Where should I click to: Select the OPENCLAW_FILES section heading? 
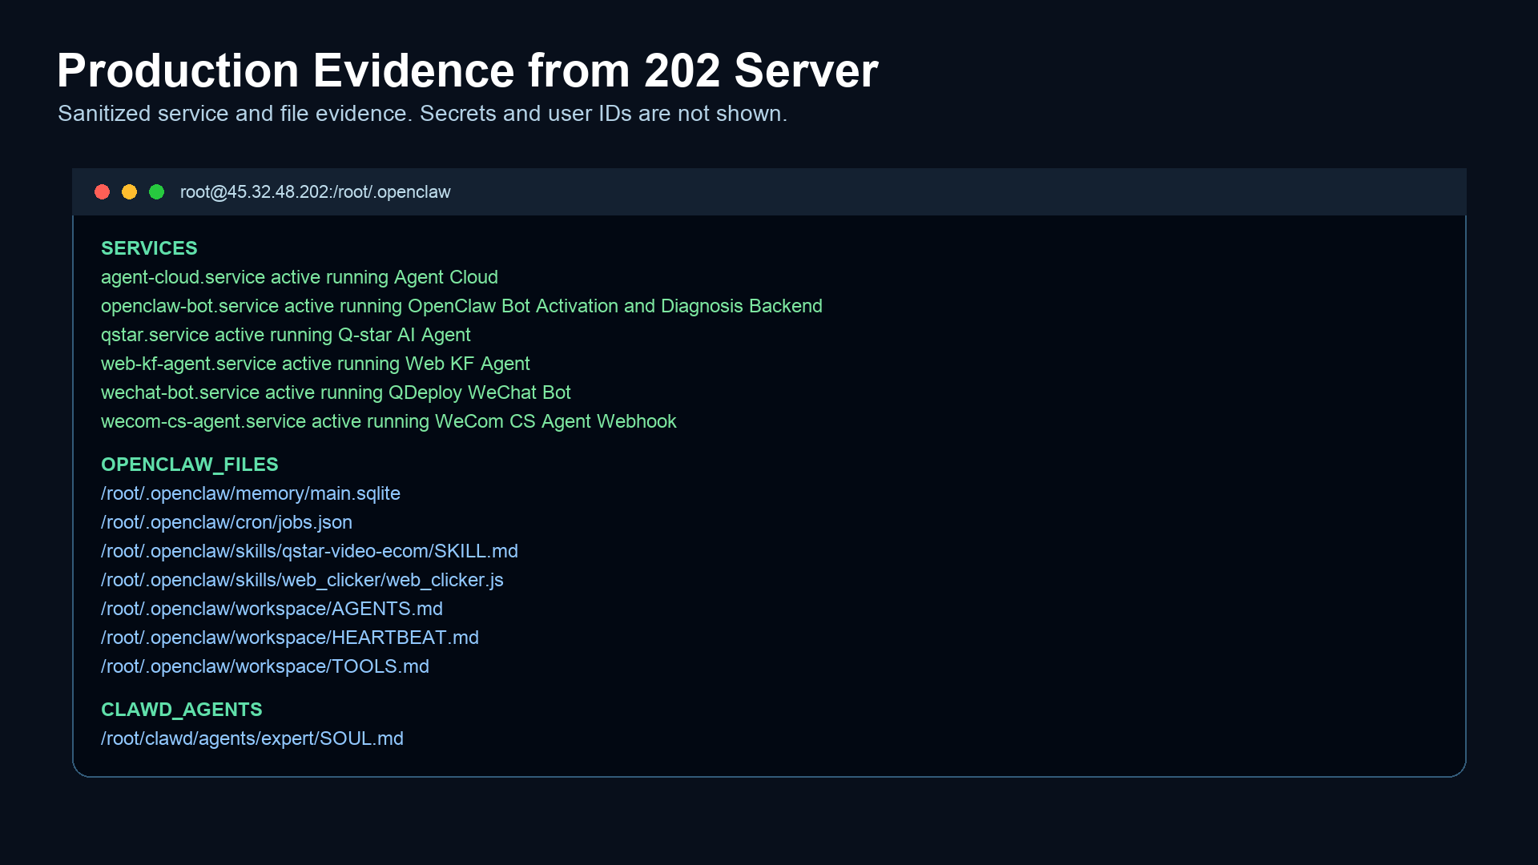(x=190, y=465)
